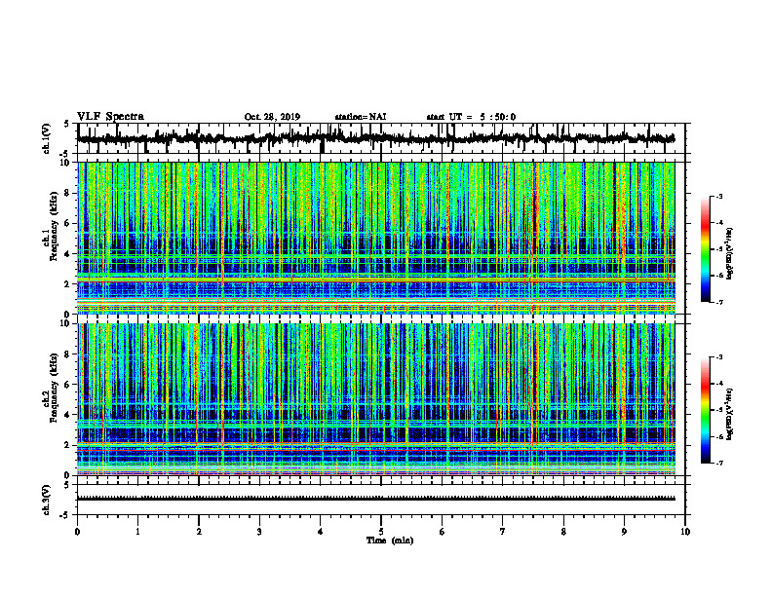Click the ch.2 "Frequency (kHz)" axis label
This screenshot has width=772, height=596.
click(54, 388)
